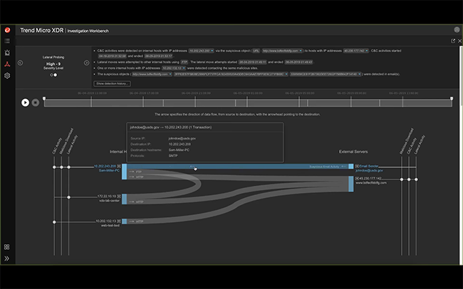Open the hamburger list menu in sidebar
This screenshot has height=289, width=463.
click(x=7, y=41)
